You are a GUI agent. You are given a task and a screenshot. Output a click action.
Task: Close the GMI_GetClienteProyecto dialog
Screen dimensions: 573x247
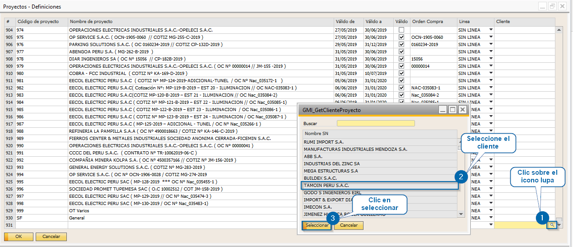(x=462, y=110)
